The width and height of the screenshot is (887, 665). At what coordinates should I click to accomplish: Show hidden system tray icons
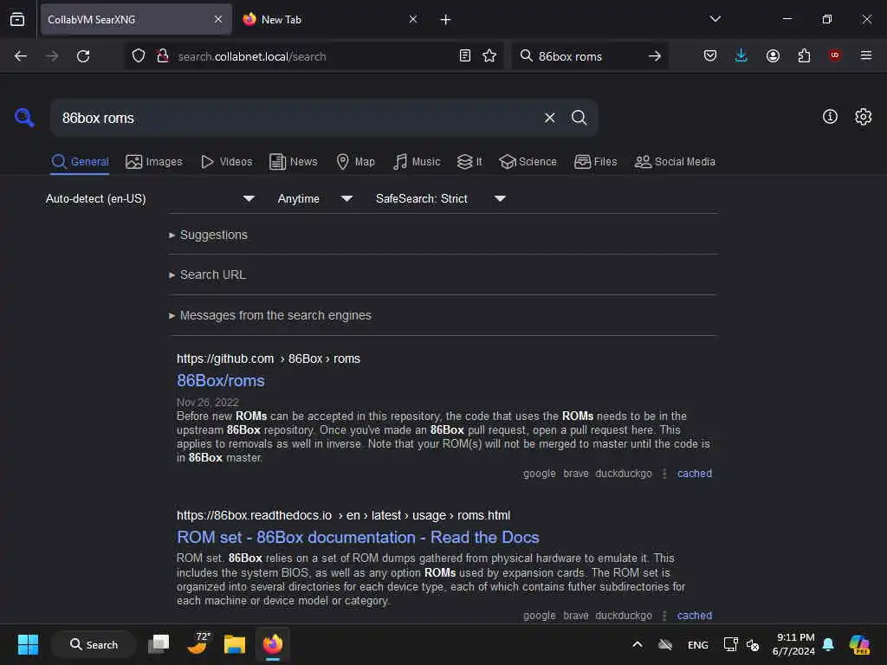tap(637, 644)
